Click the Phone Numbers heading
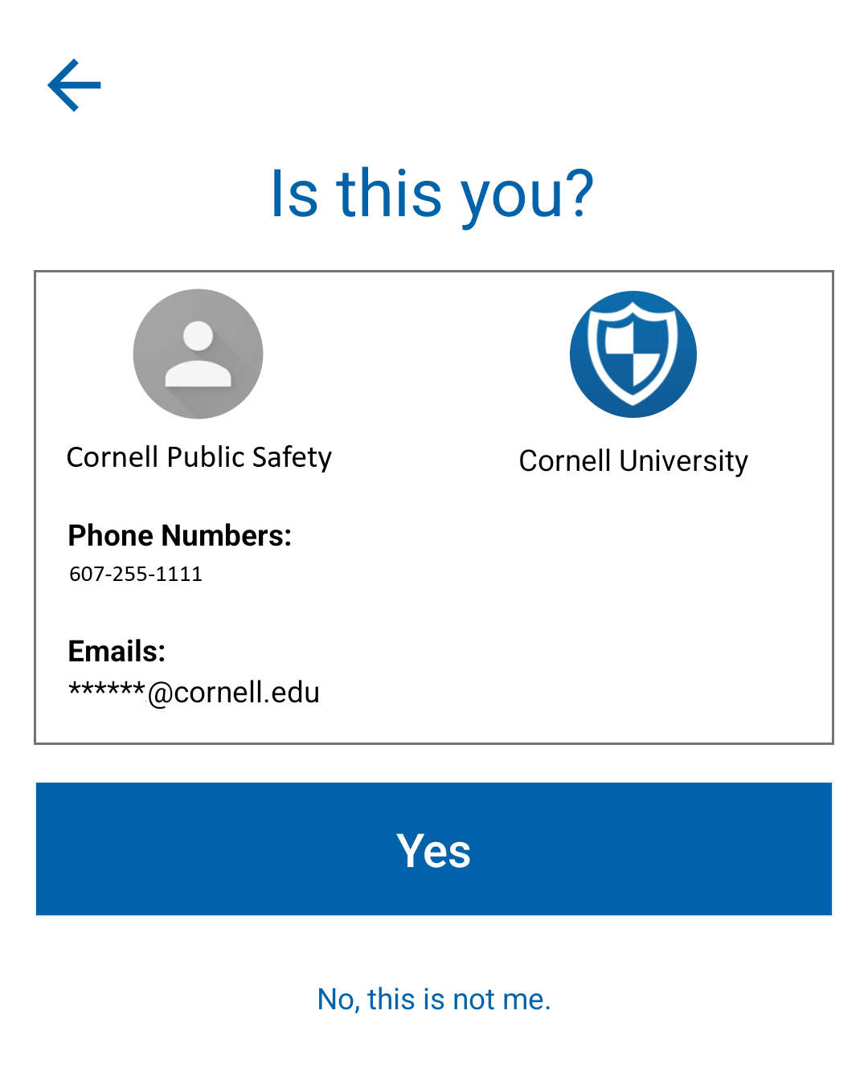This screenshot has height=1080, width=868. 179,535
